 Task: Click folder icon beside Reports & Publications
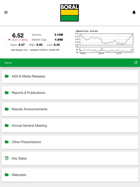(7, 93)
